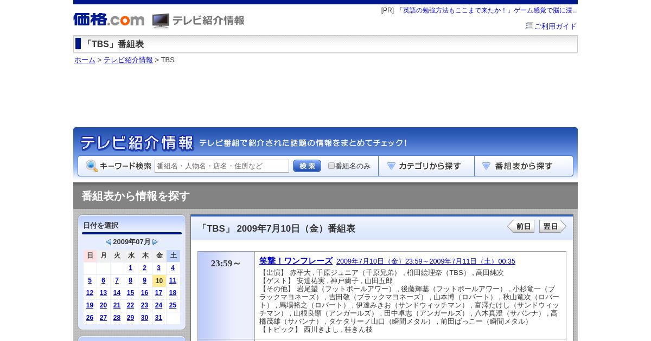Open the 価格.com home logo
The height and width of the screenshot is (341, 651).
[x=108, y=20]
